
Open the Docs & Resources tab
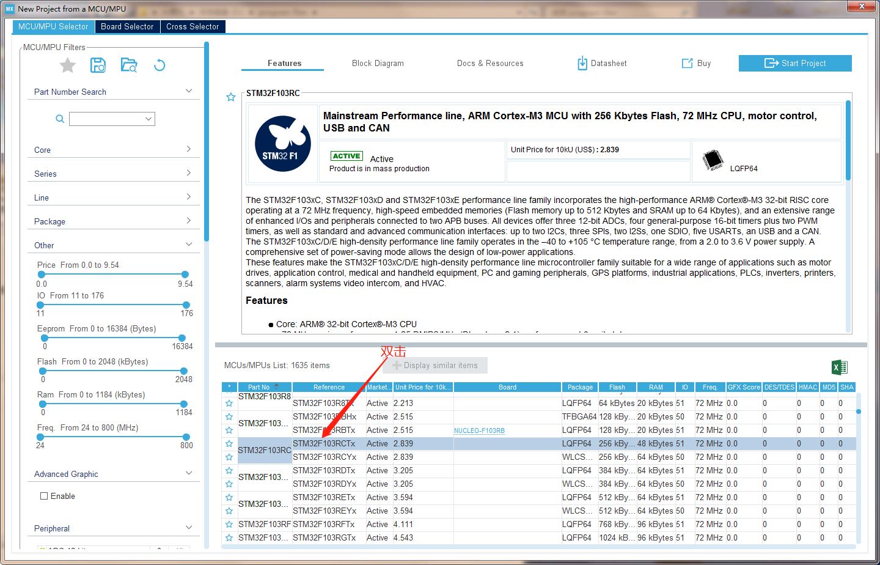(x=490, y=63)
